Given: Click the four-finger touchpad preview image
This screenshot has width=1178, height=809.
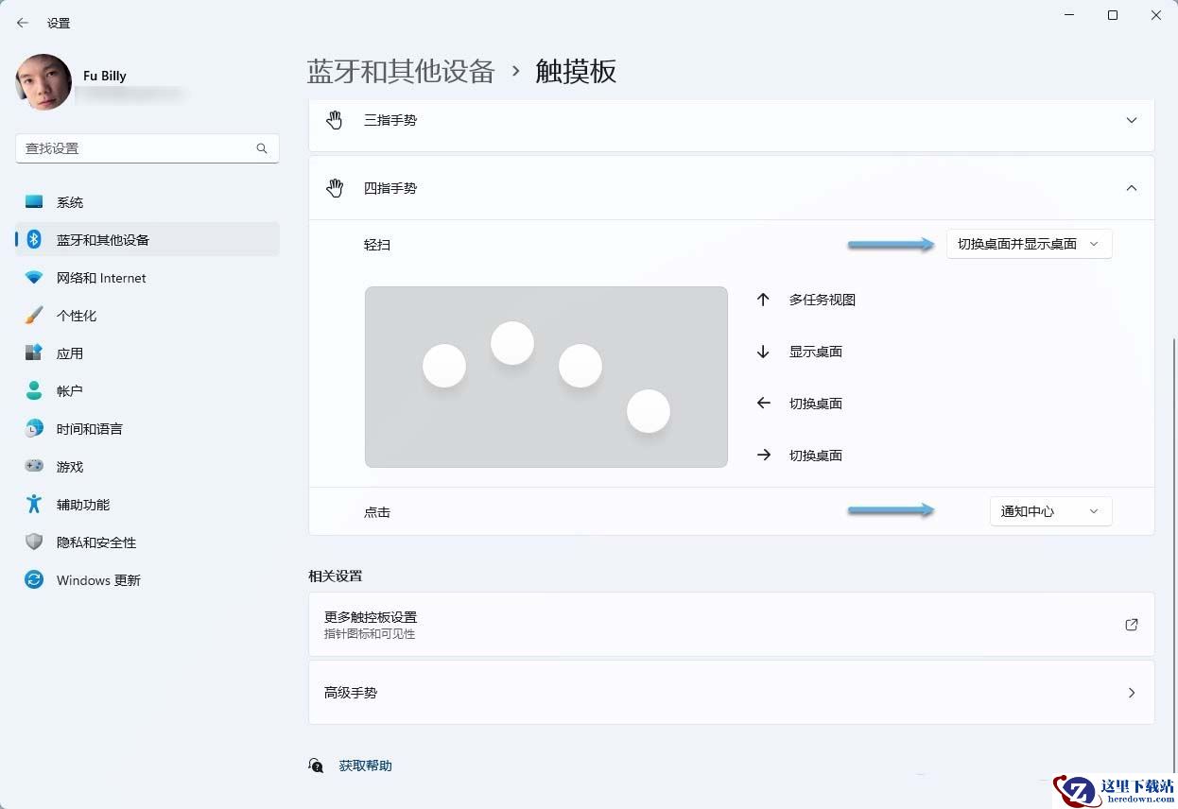Looking at the screenshot, I should point(546,377).
